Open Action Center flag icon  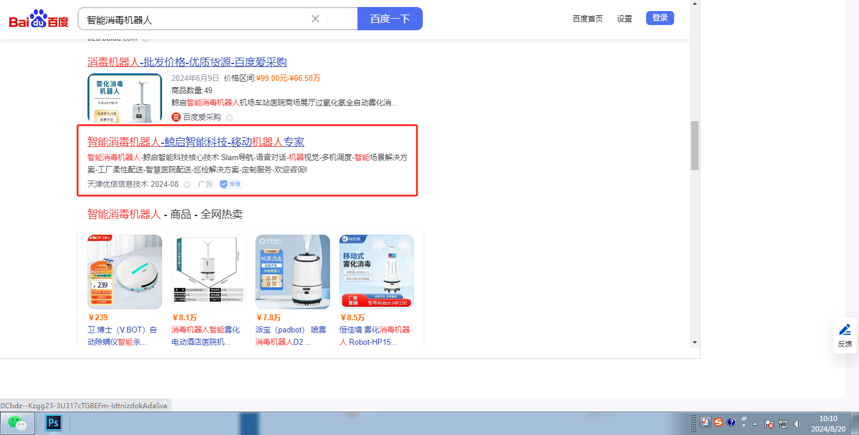pos(769,423)
